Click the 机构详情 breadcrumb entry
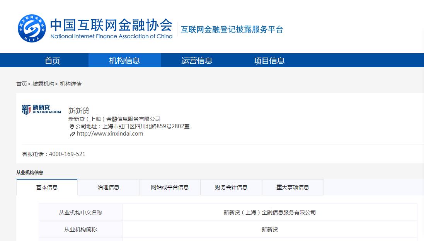Image resolution: width=424 pixels, height=241 pixels. (x=71, y=84)
